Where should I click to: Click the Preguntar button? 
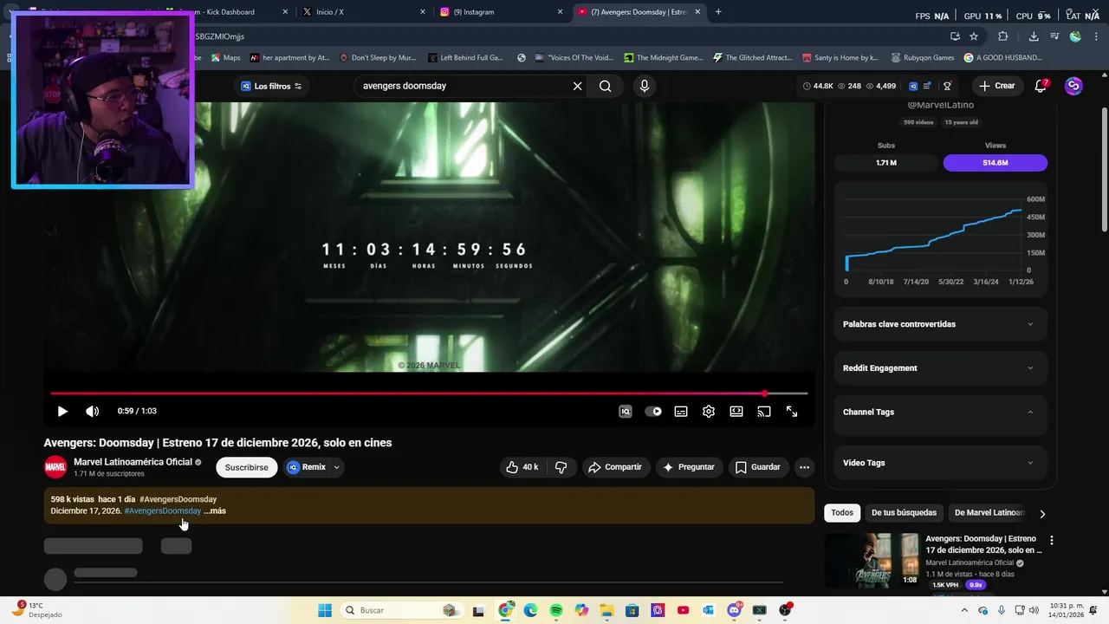pyautogui.click(x=689, y=467)
